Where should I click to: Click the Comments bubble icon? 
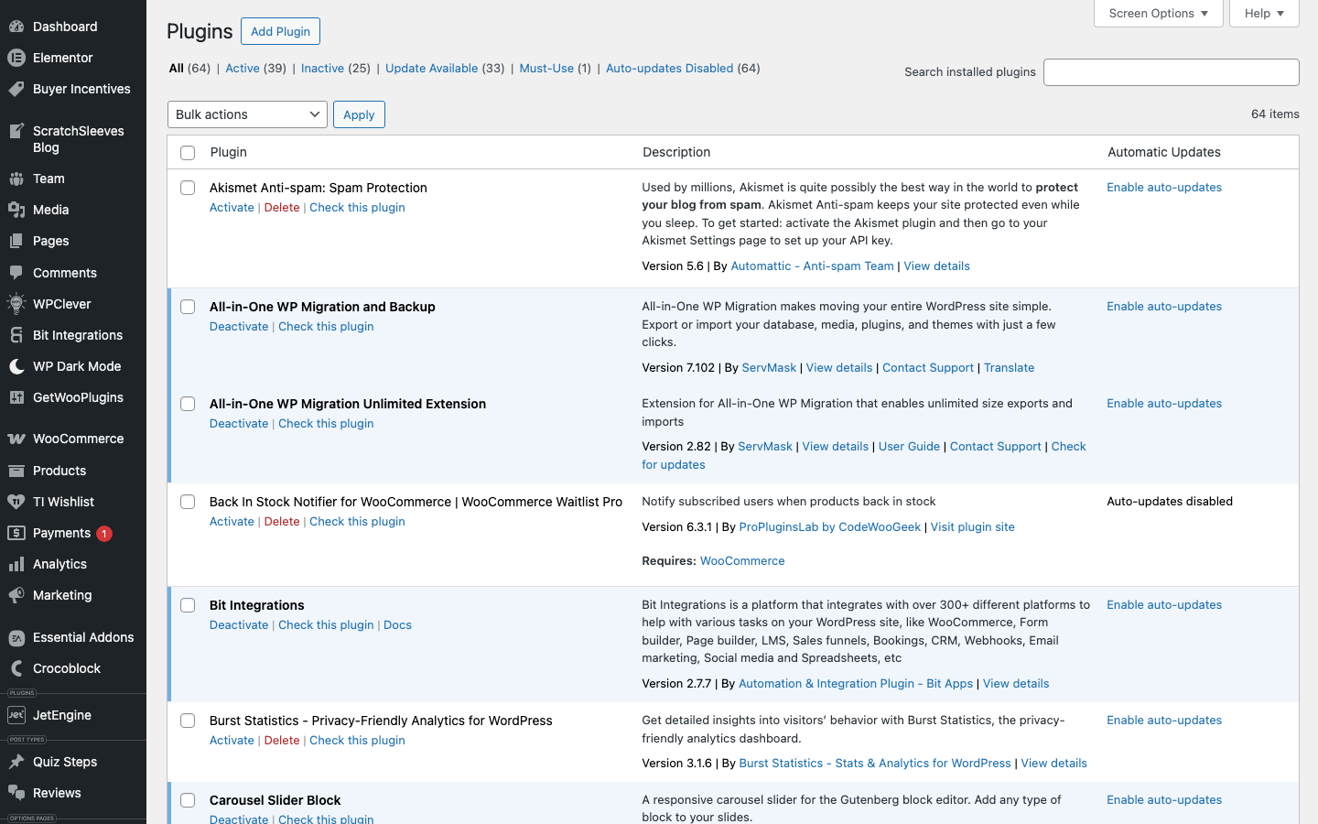[16, 273]
